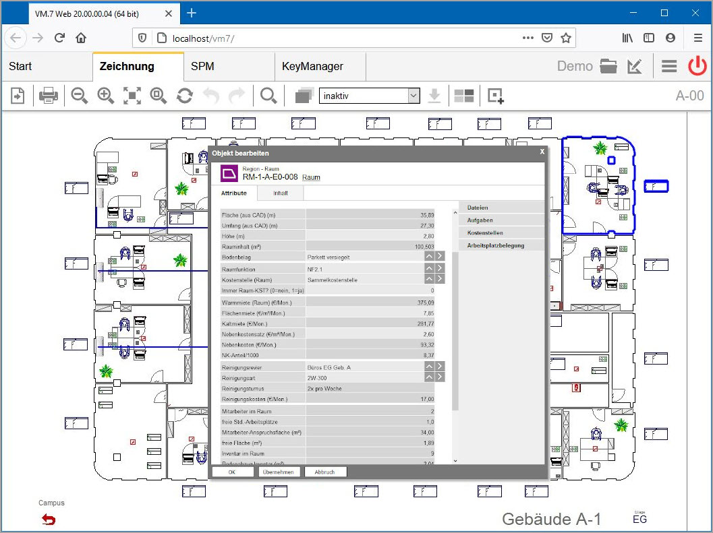Click the purple room region icon
Viewport: 713px width, 533px height.
click(229, 173)
